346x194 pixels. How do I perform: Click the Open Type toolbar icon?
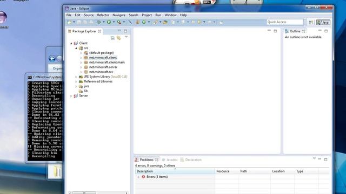(165, 22)
